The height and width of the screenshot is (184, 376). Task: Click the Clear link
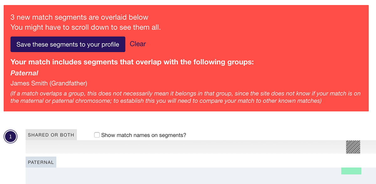[138, 44]
